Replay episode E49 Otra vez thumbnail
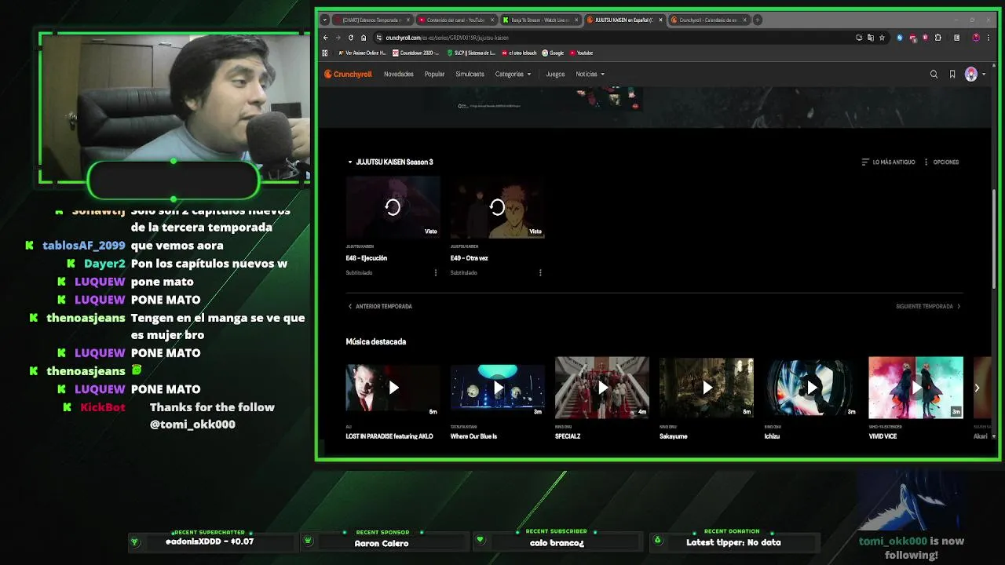1005x565 pixels. pos(497,207)
